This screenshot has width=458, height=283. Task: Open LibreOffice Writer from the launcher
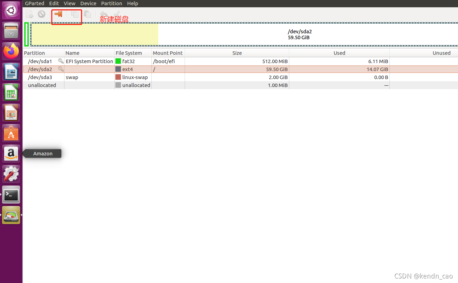tap(11, 72)
